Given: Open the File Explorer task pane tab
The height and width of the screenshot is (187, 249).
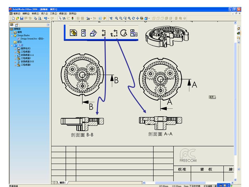Looking at the screenshot, I should click(239, 38).
